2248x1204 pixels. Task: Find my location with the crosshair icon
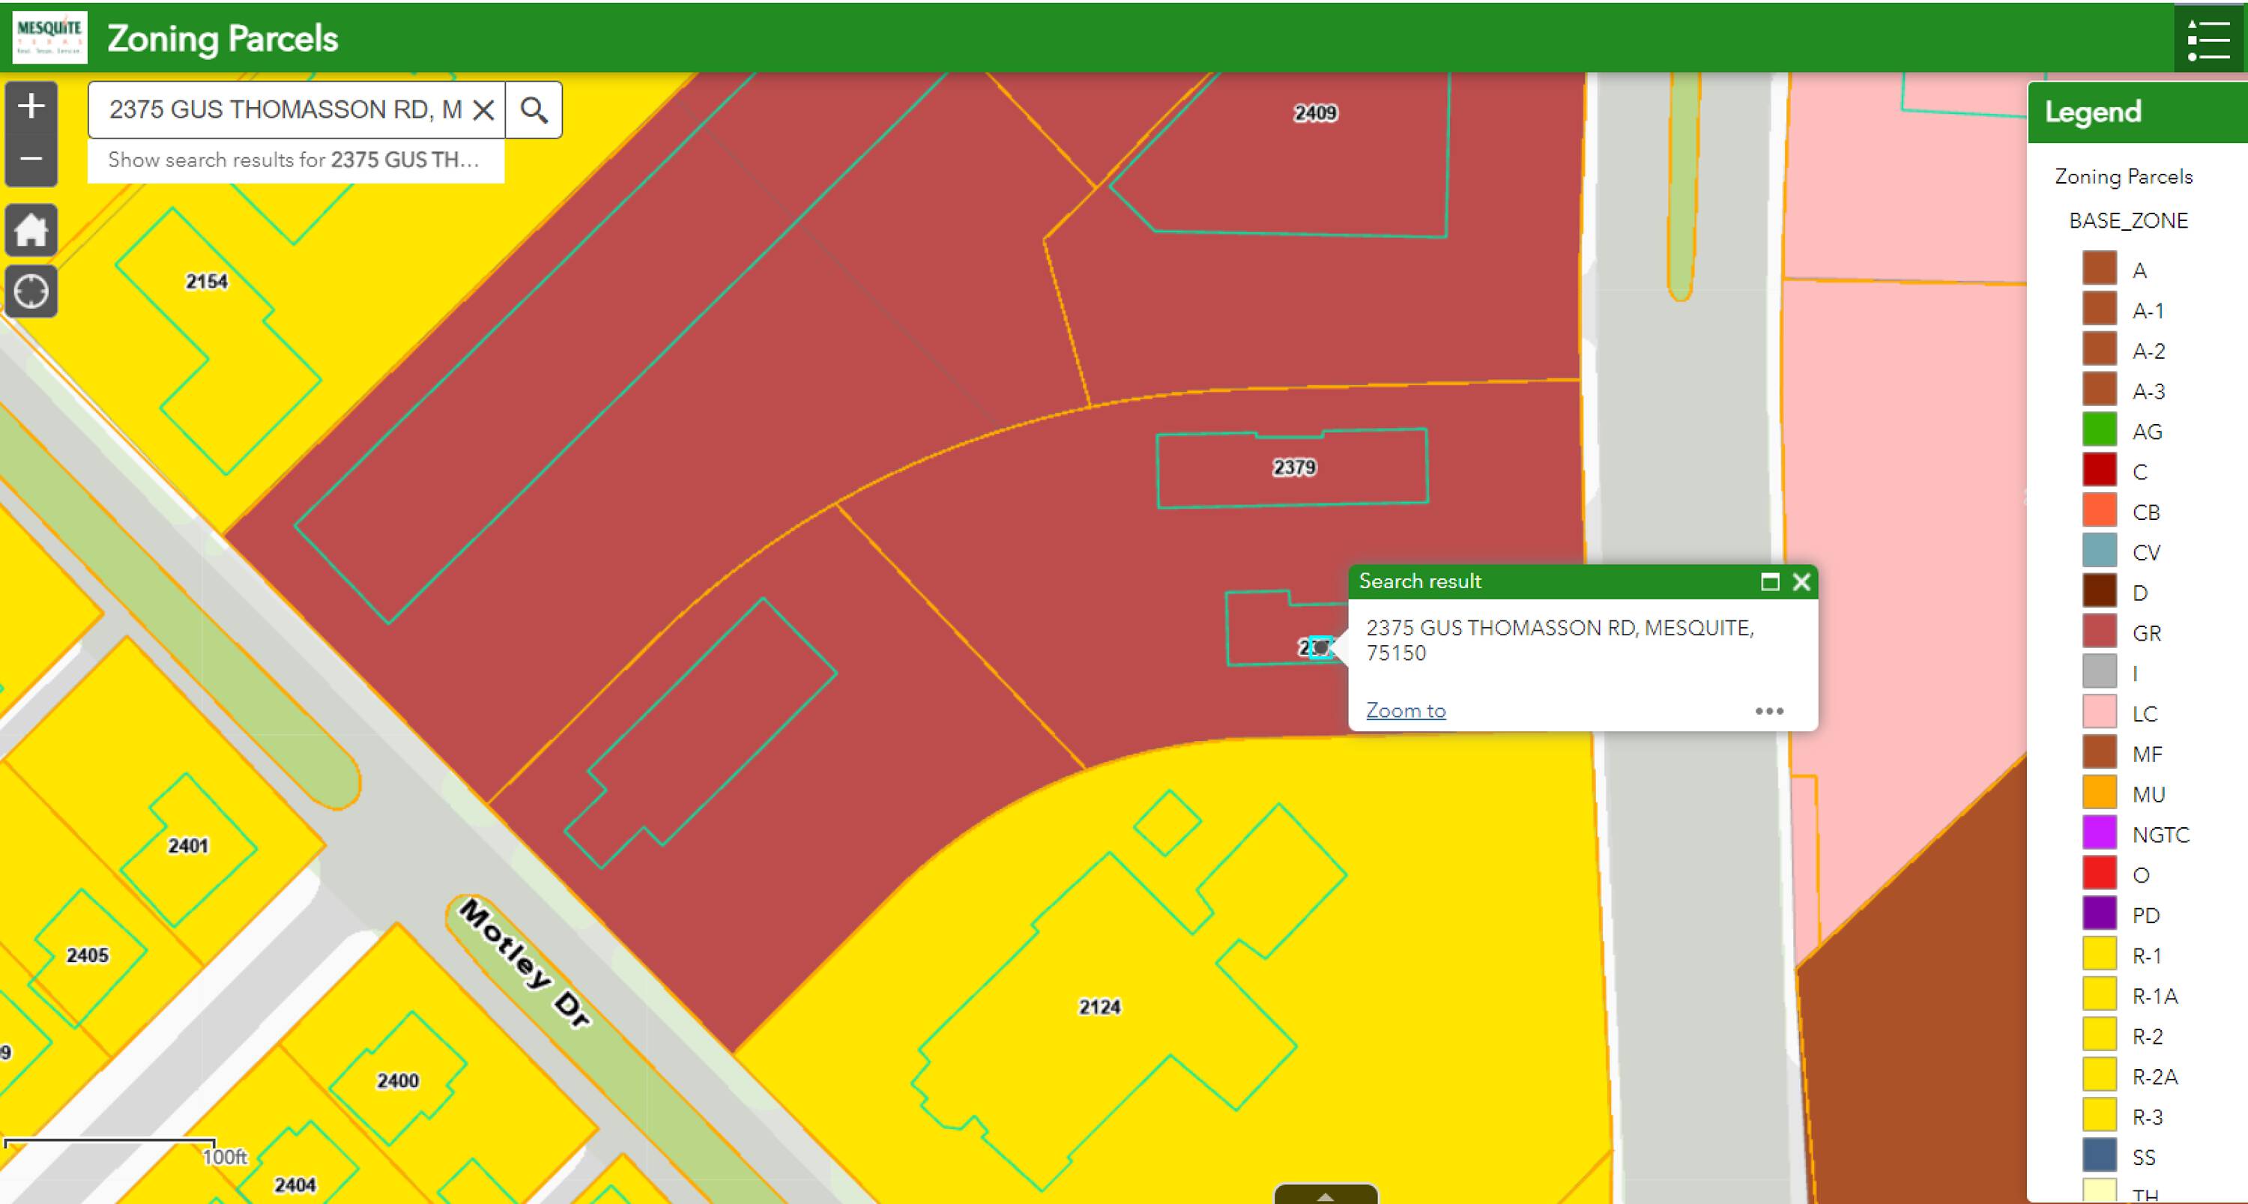[31, 291]
